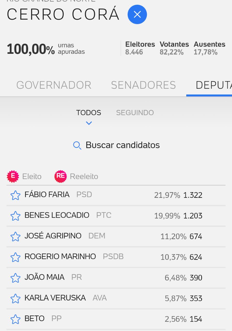The image size is (232, 331).
Task: Click the magnifying glass search icon
Action: click(77, 146)
